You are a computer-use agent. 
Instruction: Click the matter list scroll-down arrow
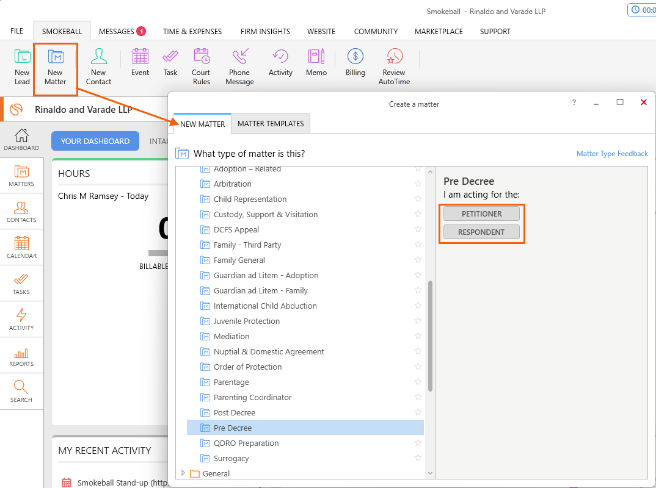(430, 473)
